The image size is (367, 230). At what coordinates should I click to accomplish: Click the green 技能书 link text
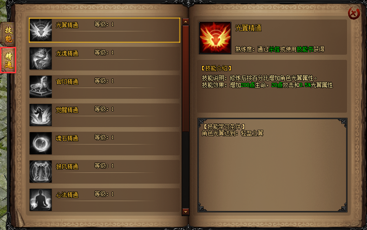coord(305,49)
